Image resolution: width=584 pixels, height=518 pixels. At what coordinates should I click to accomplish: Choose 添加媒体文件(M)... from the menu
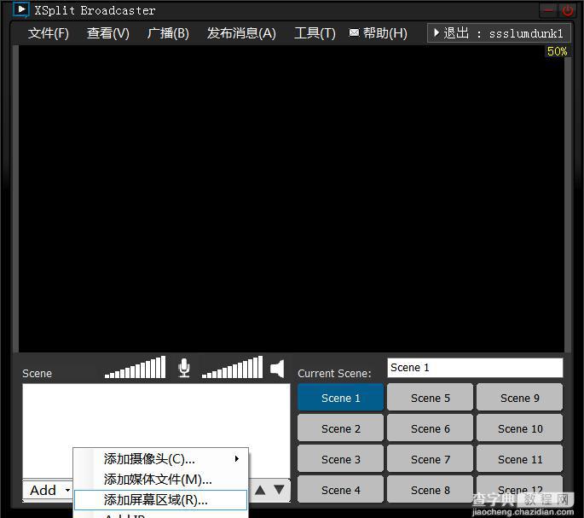pos(160,480)
